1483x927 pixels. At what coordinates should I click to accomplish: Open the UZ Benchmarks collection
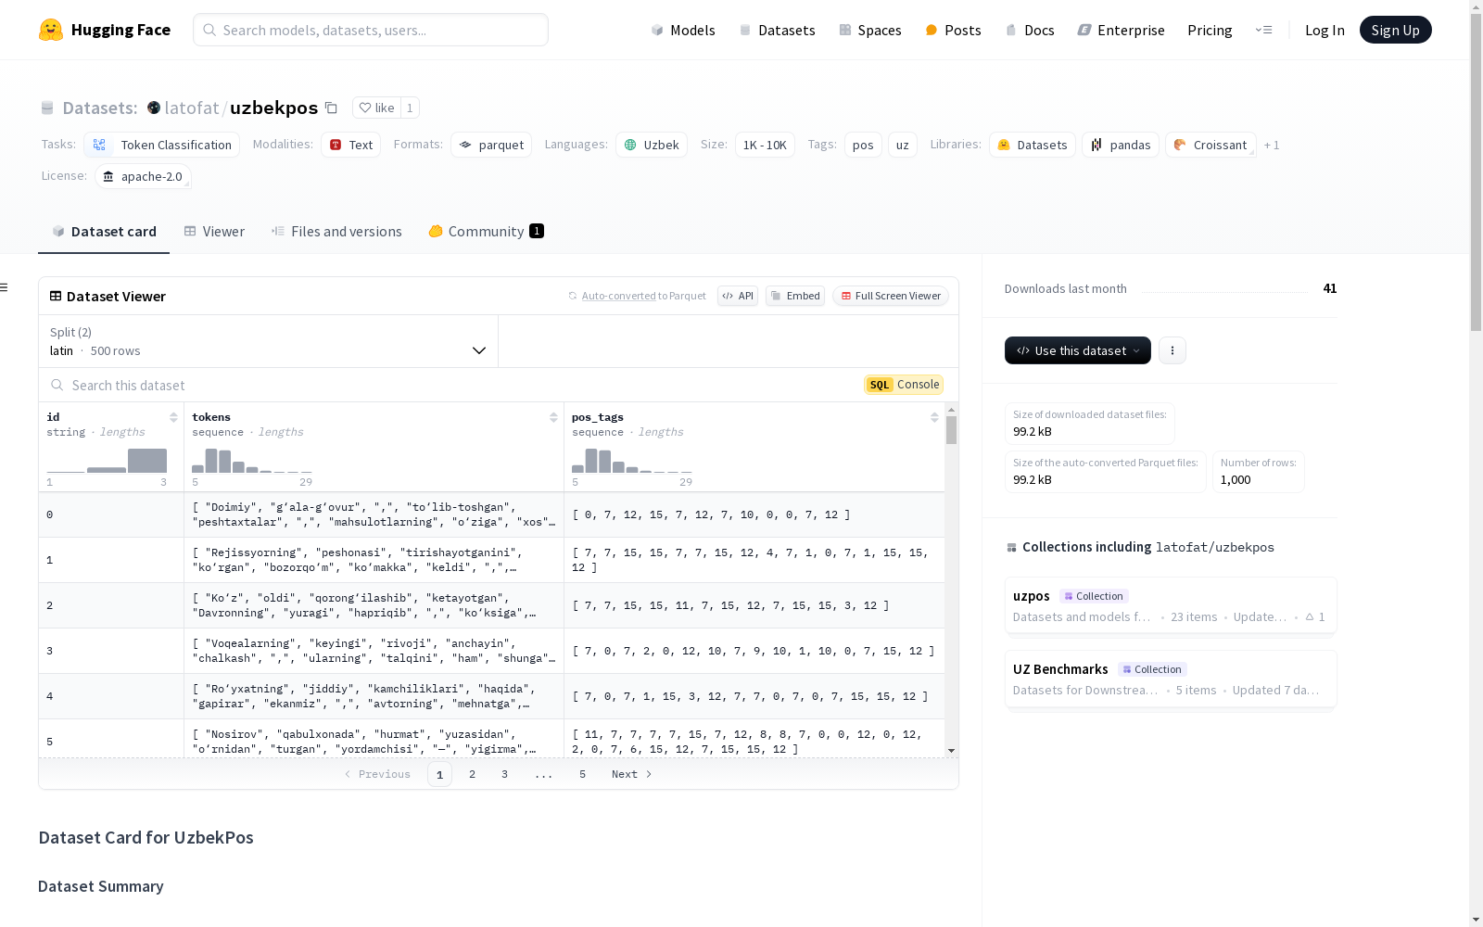tap(1171, 679)
